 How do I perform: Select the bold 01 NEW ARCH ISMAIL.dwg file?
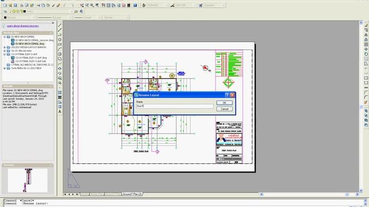(29, 44)
